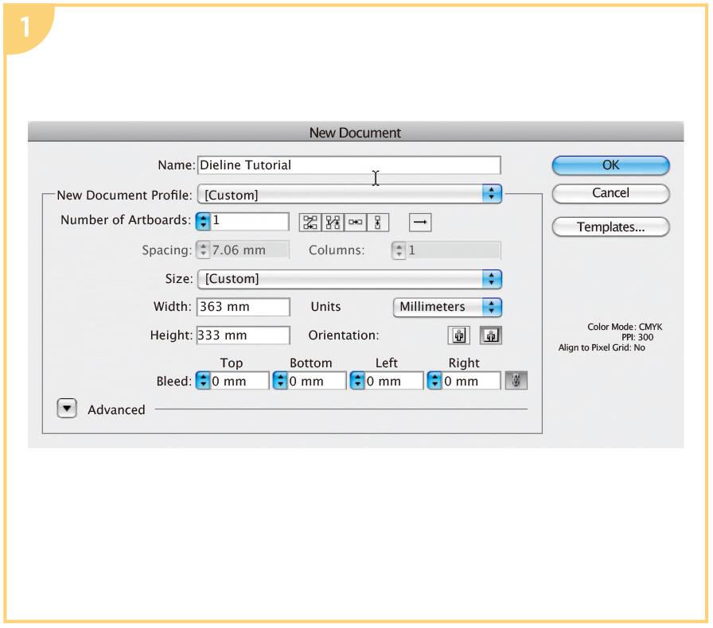Increment the Top bleed value

click(203, 377)
